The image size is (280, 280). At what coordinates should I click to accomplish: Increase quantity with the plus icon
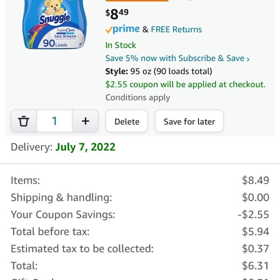[85, 121]
